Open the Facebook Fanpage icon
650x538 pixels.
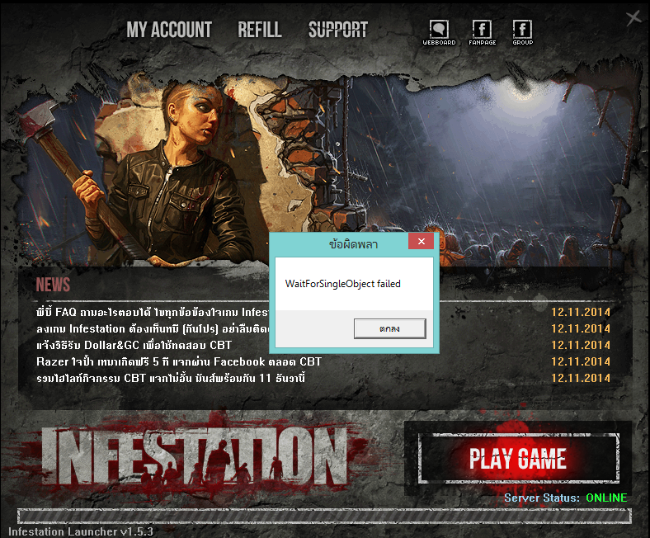[482, 31]
